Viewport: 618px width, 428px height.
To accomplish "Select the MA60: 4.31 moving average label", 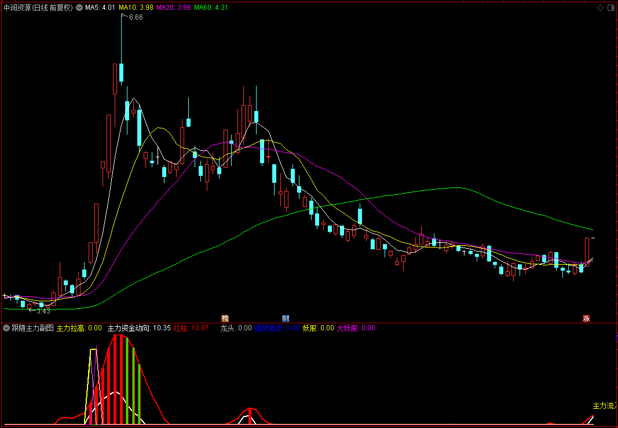I will tap(211, 8).
